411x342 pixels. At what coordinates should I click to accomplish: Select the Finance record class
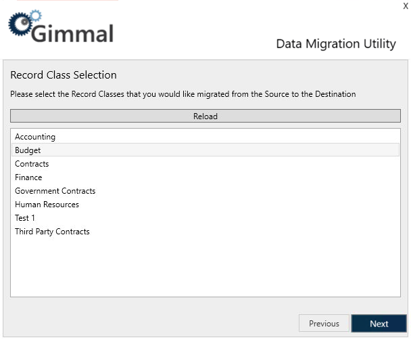[28, 177]
